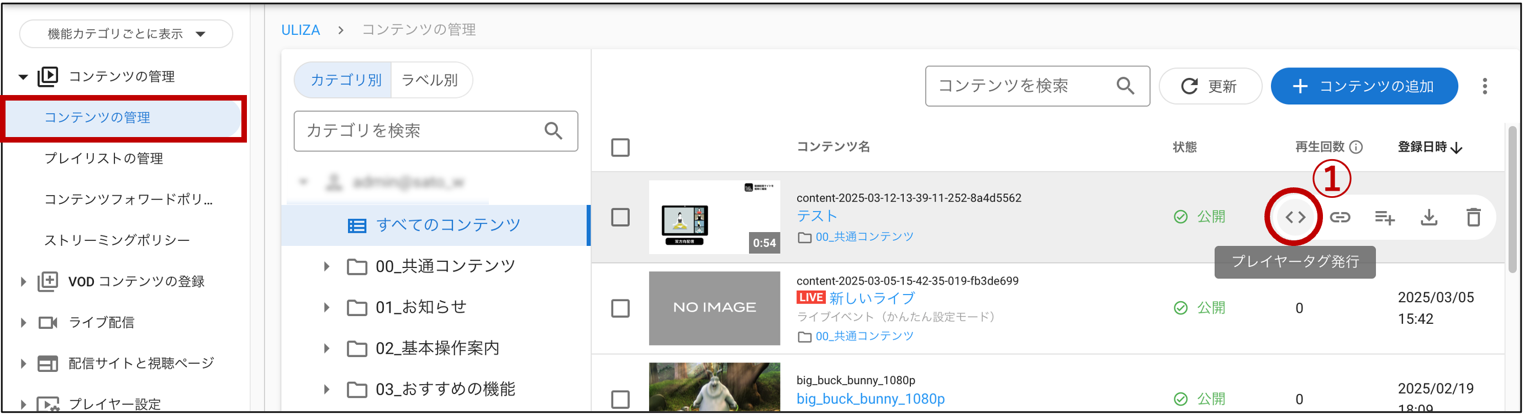Click the trash delete icon in テスト row
This screenshot has width=1524, height=415.
point(1473,217)
